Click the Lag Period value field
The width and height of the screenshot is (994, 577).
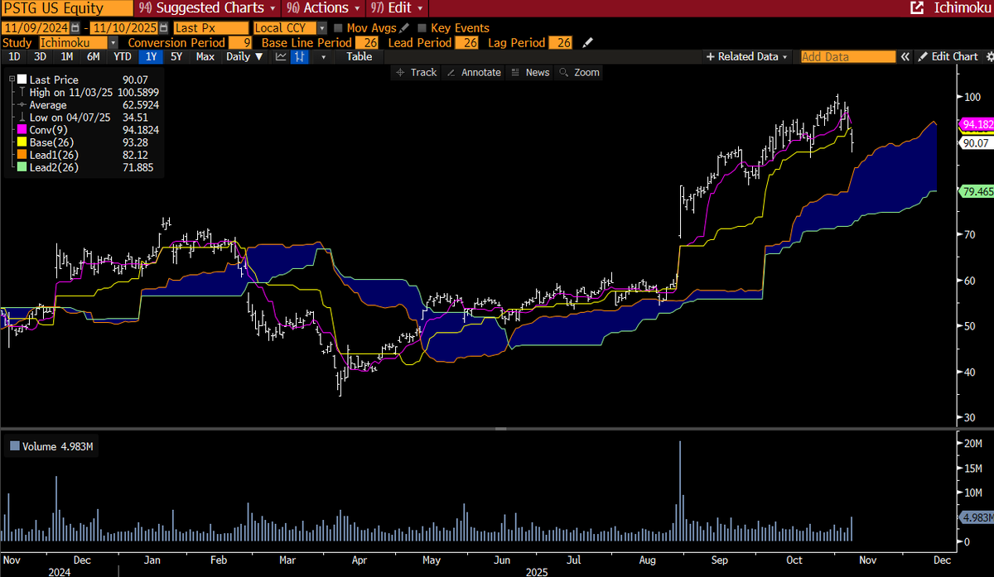[562, 42]
